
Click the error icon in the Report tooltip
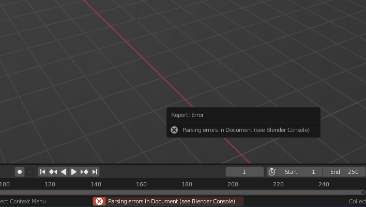pos(174,130)
